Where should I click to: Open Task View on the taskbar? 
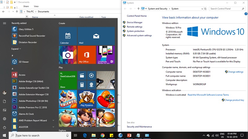75,135
